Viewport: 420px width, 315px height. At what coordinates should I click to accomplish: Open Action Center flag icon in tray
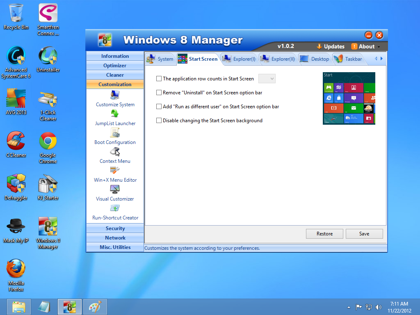[358, 307]
